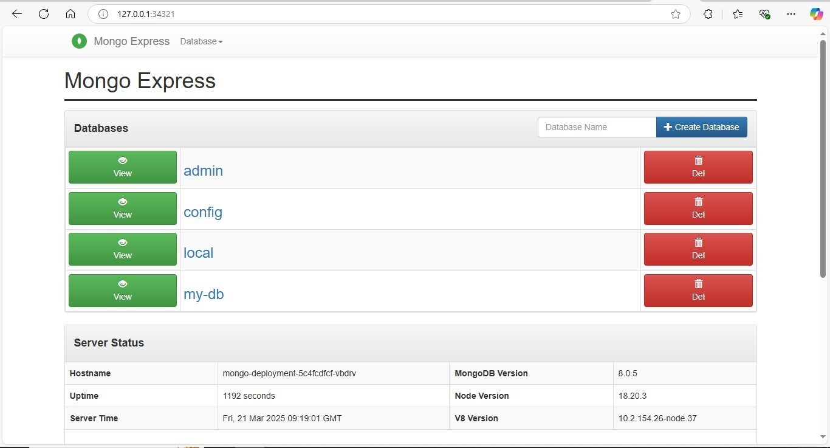Open the browser home page icon

70,14
